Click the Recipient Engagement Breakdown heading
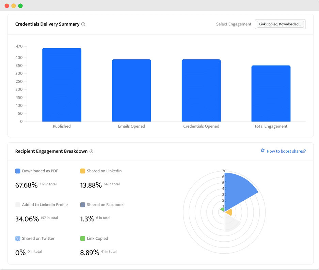The image size is (319, 270). click(51, 151)
